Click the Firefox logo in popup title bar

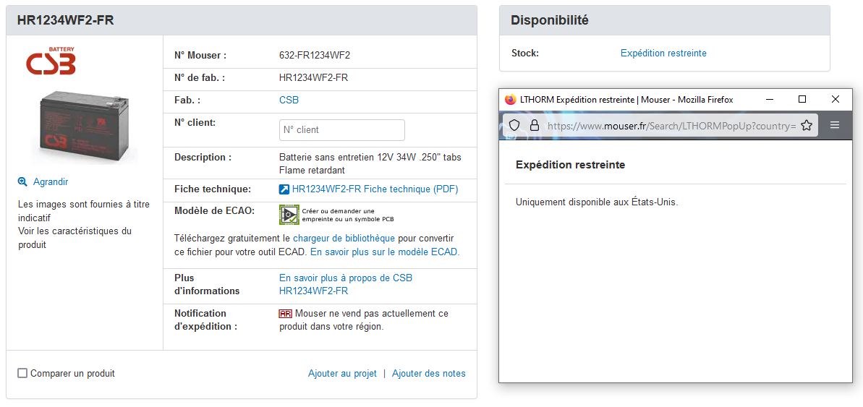click(x=511, y=100)
